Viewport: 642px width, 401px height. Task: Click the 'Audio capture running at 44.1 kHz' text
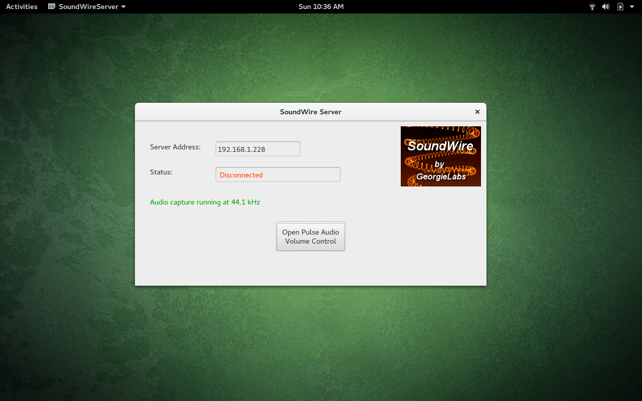205,202
